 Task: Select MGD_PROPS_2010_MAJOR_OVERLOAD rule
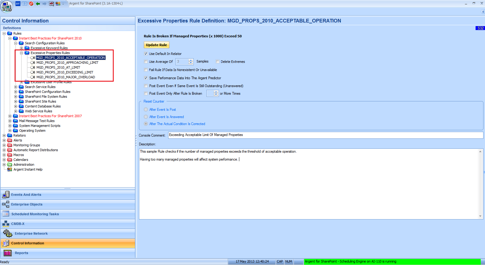pyautogui.click(x=66, y=77)
